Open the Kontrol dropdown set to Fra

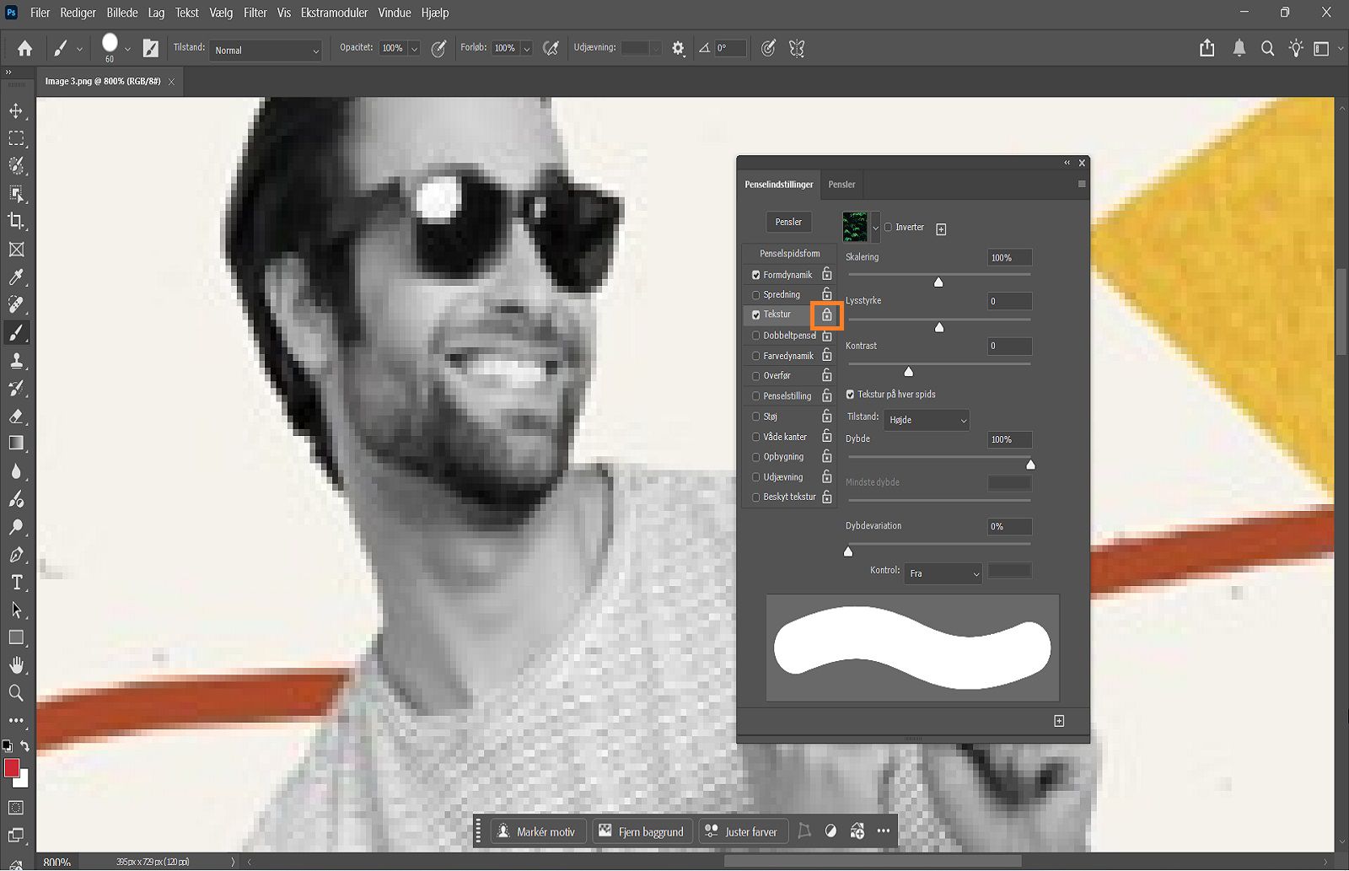coord(943,573)
